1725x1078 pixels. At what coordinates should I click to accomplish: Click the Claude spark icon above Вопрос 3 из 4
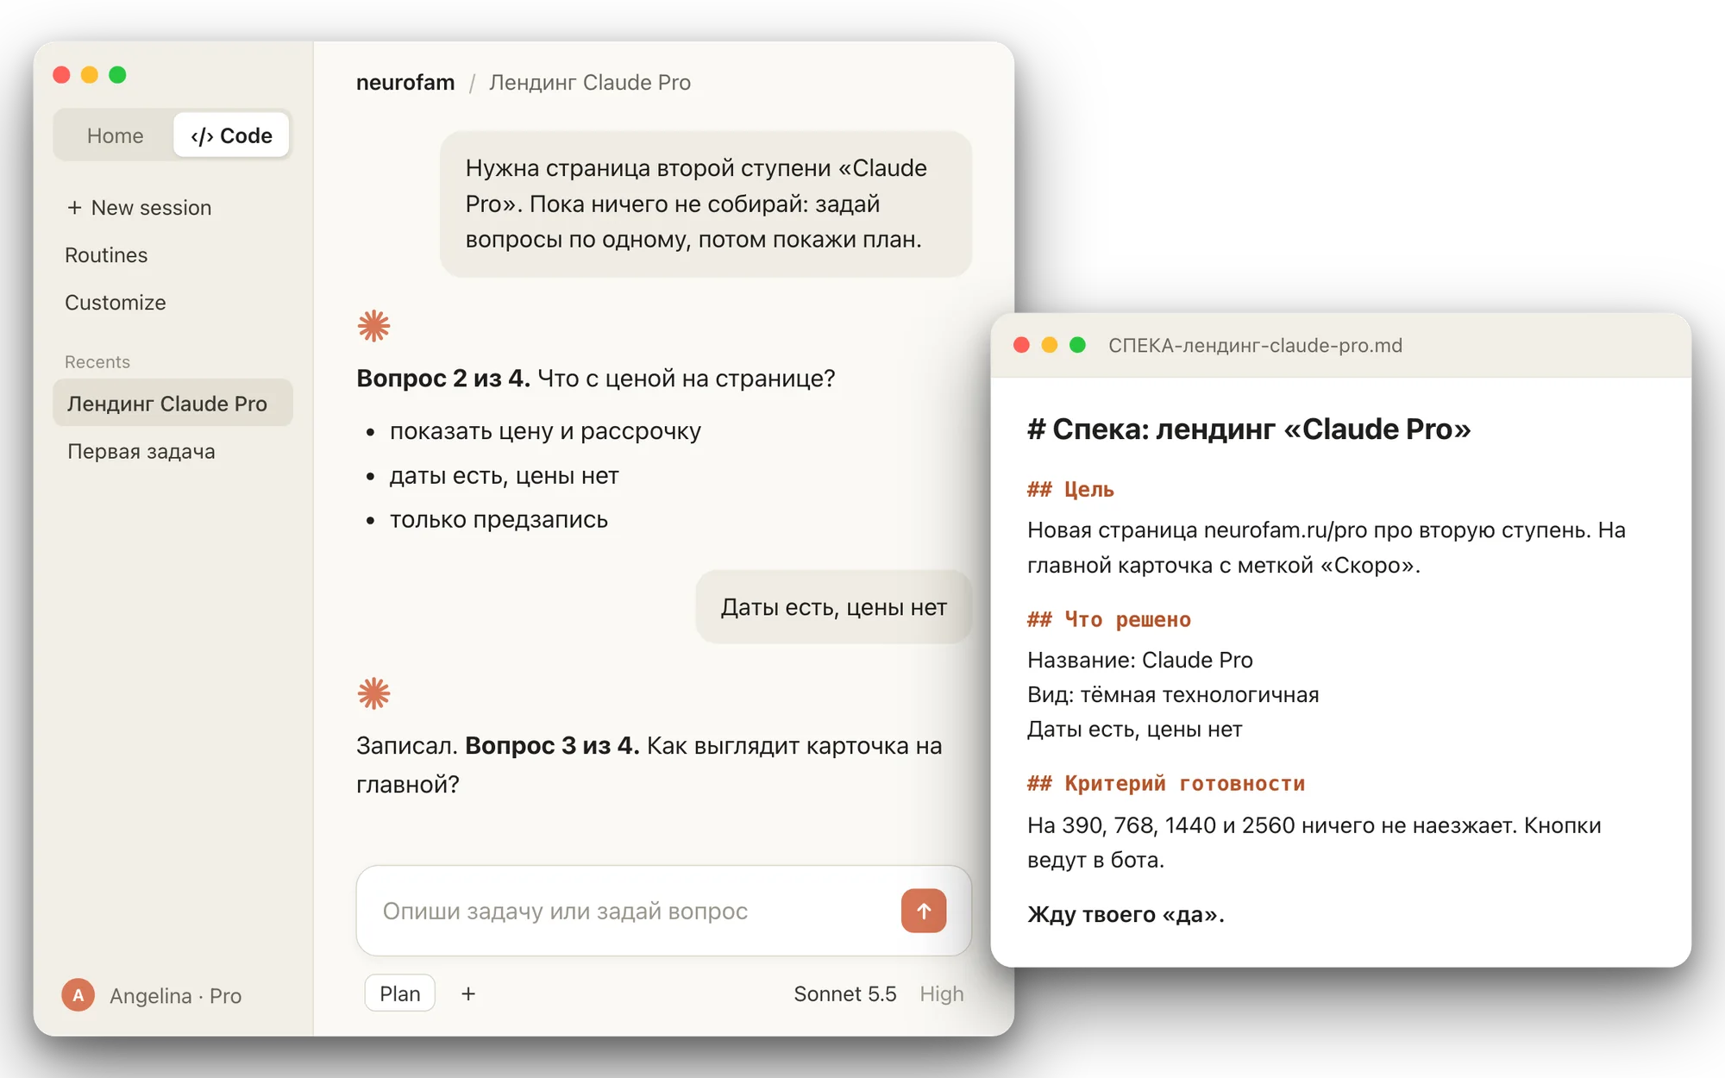click(373, 693)
